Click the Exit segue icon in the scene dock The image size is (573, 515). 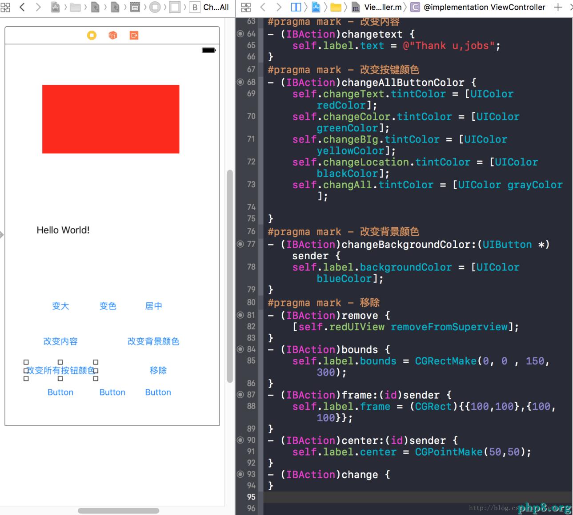pos(133,35)
